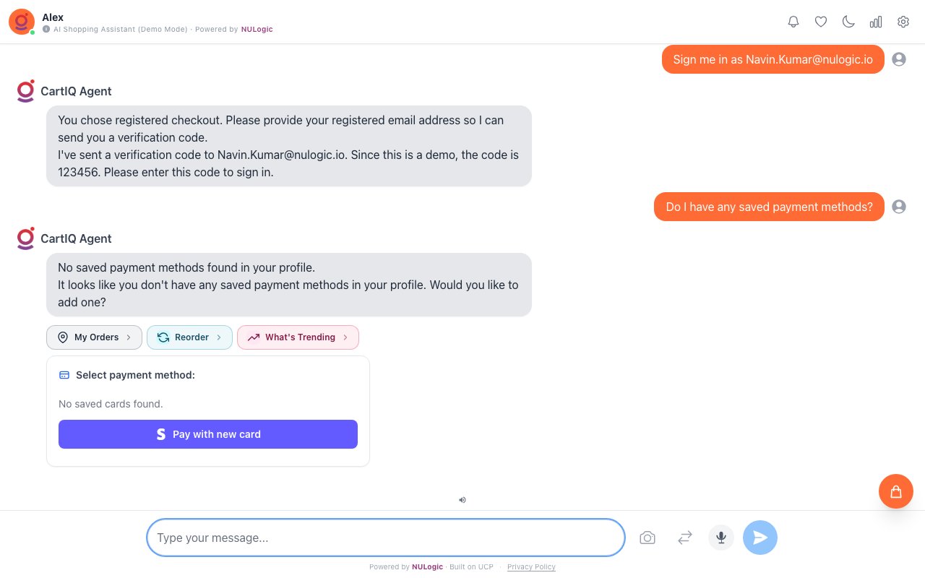Click the CartIQ Agent logo avatar
Image resolution: width=925 pixels, height=578 pixels.
[x=25, y=91]
